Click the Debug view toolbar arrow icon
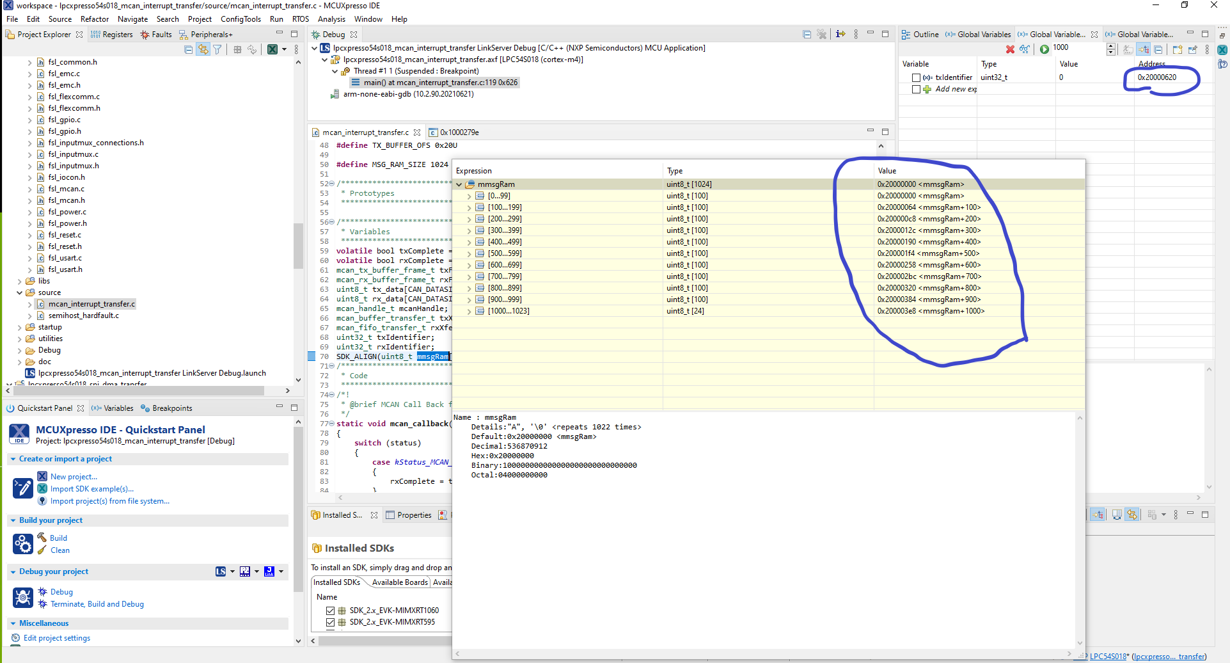The width and height of the screenshot is (1230, 663). click(x=840, y=35)
